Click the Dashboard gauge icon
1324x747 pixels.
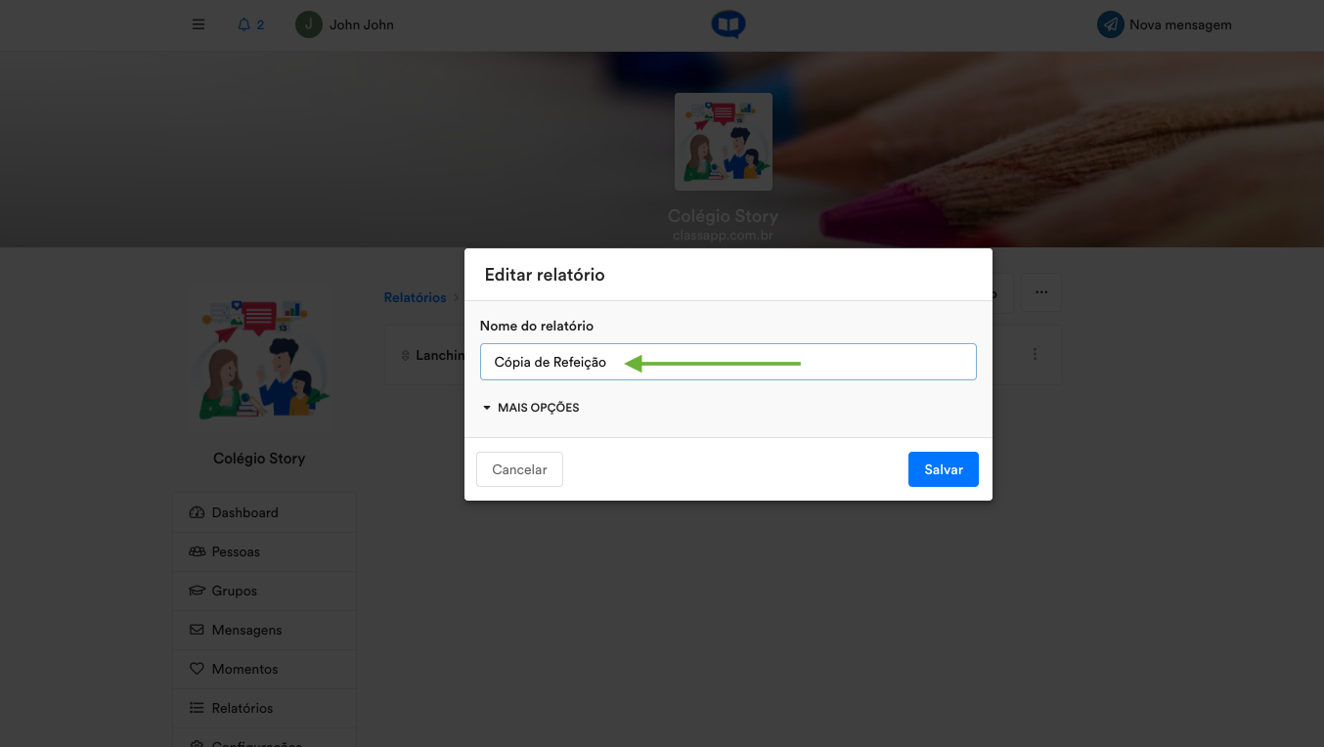click(197, 512)
